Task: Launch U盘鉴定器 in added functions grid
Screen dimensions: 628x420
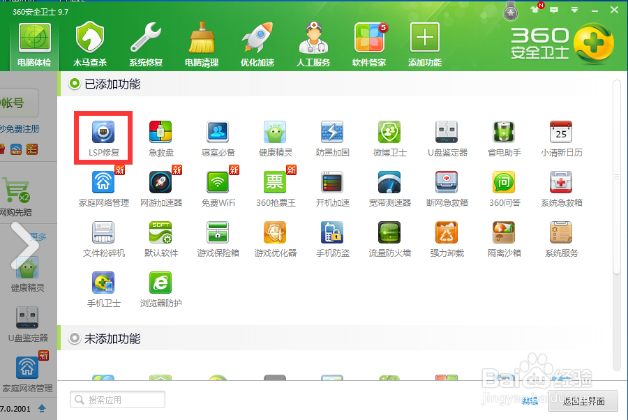Action: (447, 139)
